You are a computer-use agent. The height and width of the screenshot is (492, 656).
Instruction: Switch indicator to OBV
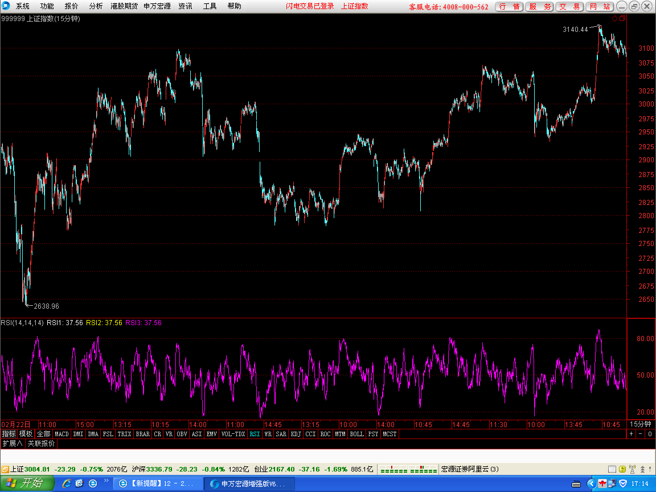click(x=182, y=434)
